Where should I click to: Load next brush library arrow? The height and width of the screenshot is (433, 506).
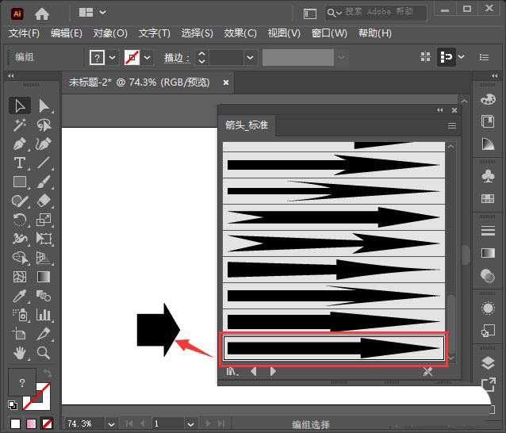273,371
